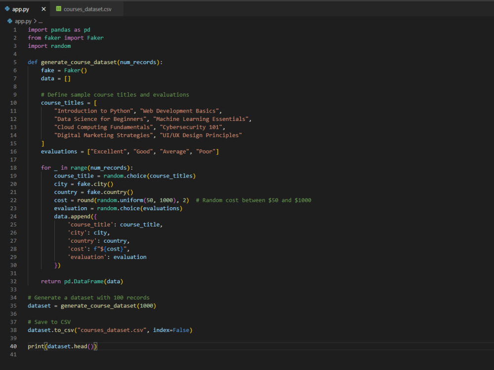This screenshot has height=370, width=494.
Task: Click the CSV icon on courses_dataset.csv tab
Action: pos(59,9)
